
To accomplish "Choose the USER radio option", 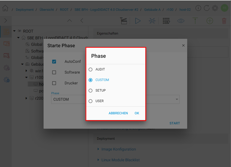I will (91, 101).
